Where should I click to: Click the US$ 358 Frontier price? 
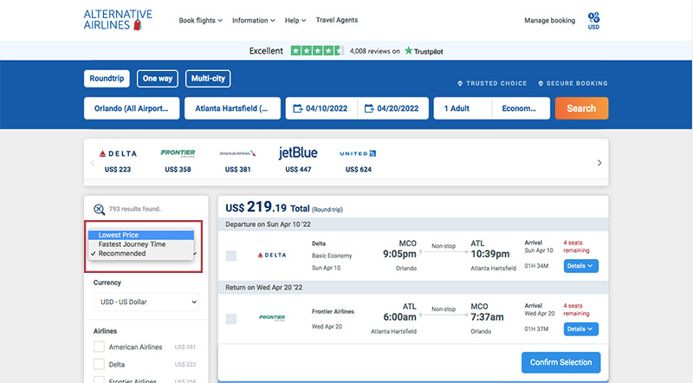click(x=178, y=169)
